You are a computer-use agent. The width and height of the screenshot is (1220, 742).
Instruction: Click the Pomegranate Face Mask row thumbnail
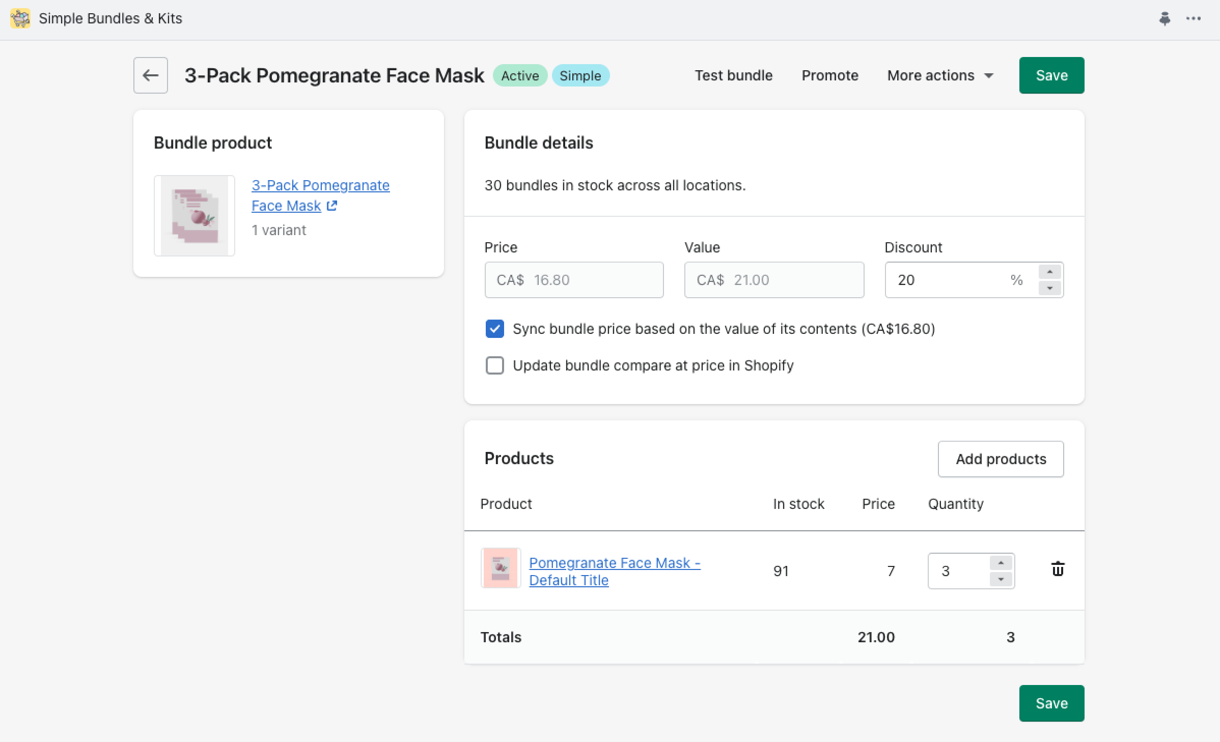(501, 568)
